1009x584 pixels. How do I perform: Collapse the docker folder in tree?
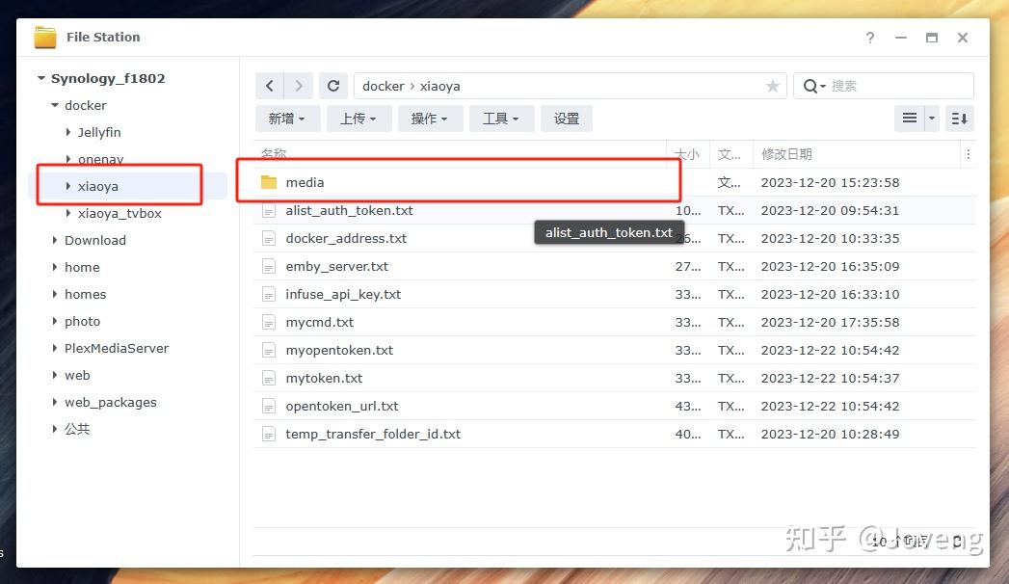tap(55, 105)
